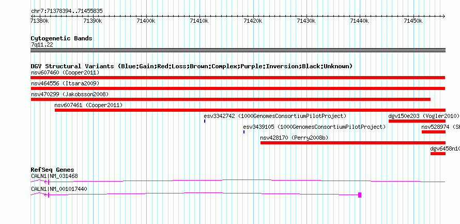460x224 pixels.
Task: Click the CALN1 NM_001017440 exon block near 71440k
Action: click(x=360, y=195)
